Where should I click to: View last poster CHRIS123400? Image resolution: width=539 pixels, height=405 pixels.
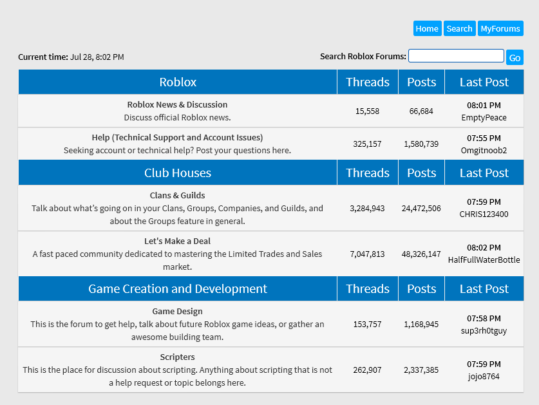484,214
